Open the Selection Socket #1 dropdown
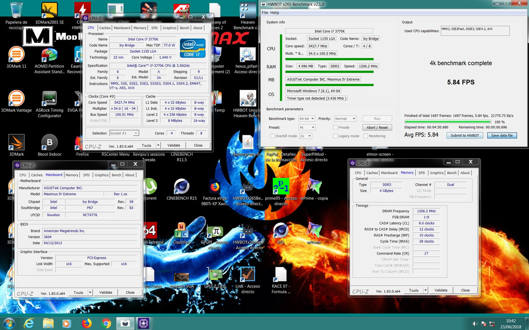 [x=124, y=133]
